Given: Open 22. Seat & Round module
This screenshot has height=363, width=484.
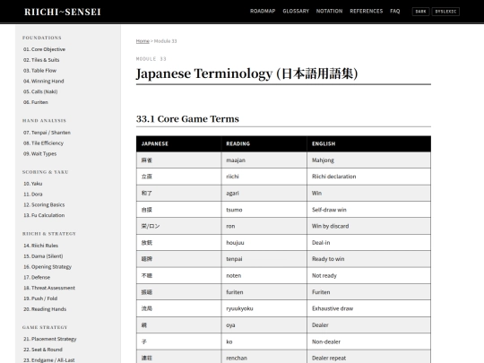Looking at the screenshot, I should pyautogui.click(x=43, y=350).
